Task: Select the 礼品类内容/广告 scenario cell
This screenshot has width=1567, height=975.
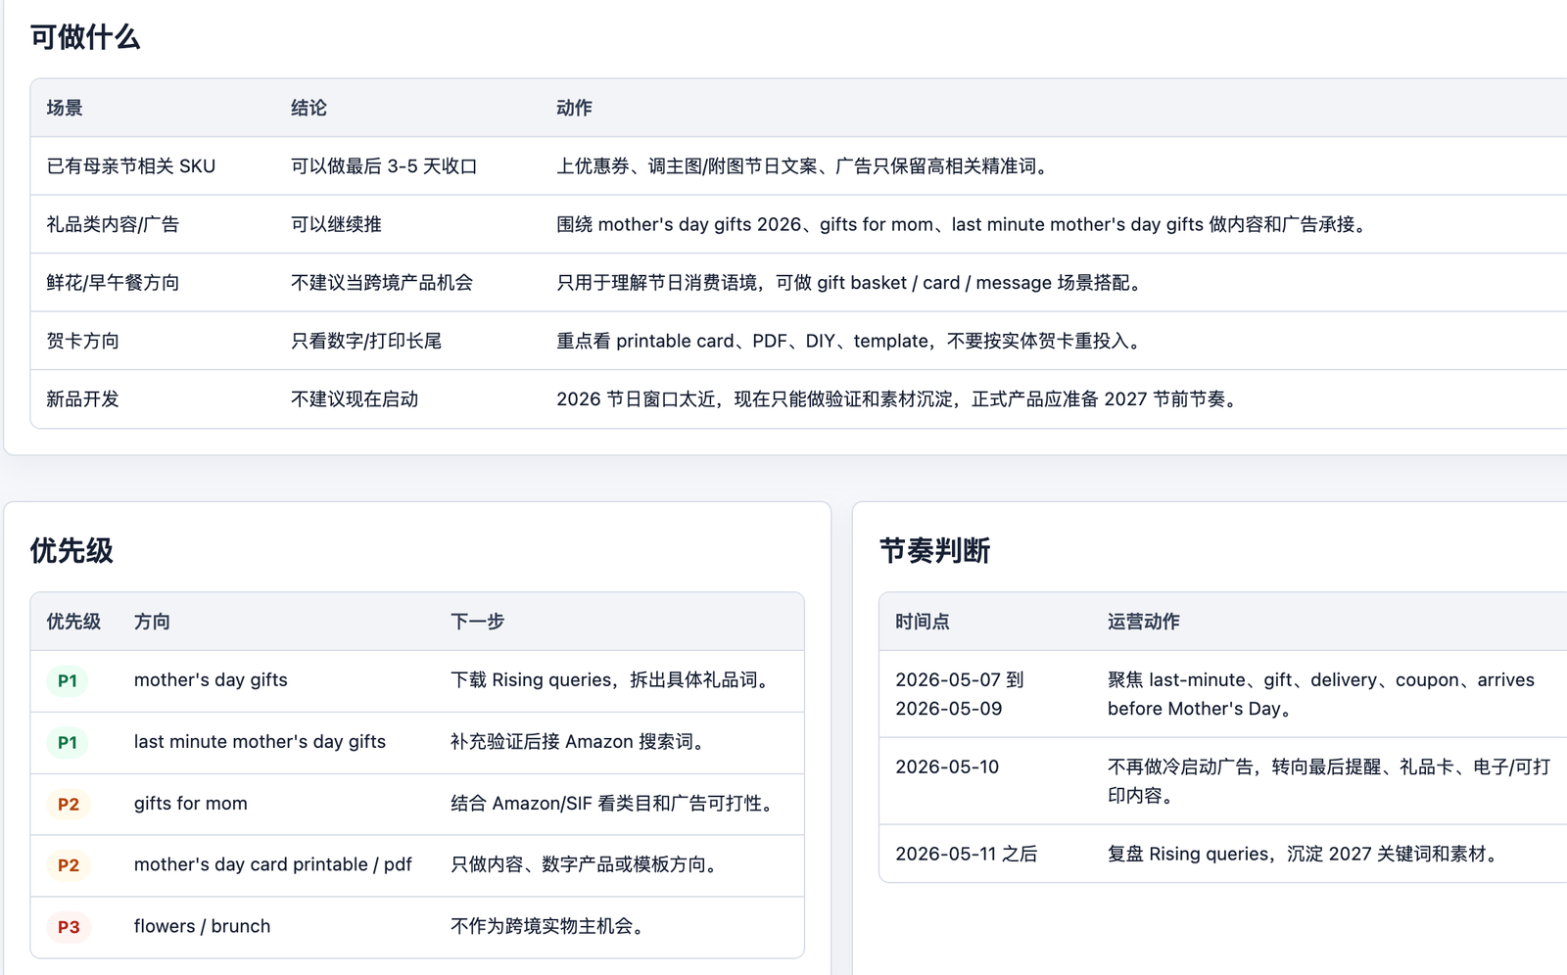Action: pyautogui.click(x=113, y=224)
